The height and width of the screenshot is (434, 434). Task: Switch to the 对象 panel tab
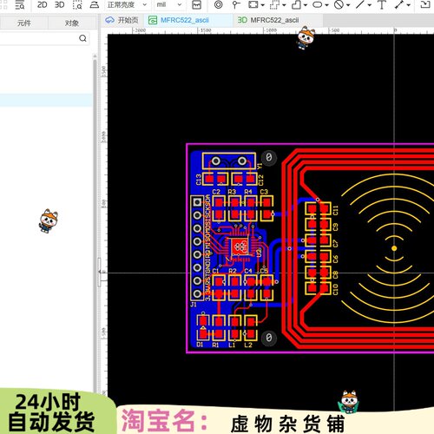click(72, 23)
